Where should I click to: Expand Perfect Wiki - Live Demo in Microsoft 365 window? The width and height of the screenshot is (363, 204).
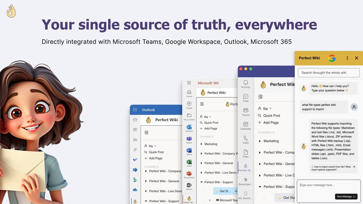201,173
